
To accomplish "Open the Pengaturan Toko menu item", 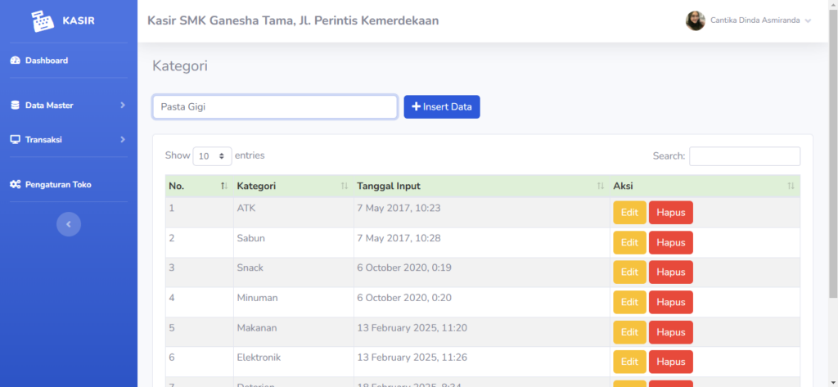I will 69,184.
